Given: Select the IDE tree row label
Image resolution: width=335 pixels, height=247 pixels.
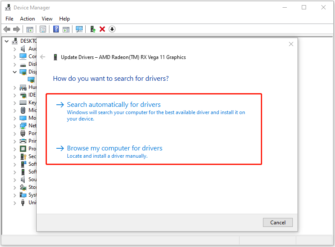Looking at the screenshot, I should coord(32,95).
